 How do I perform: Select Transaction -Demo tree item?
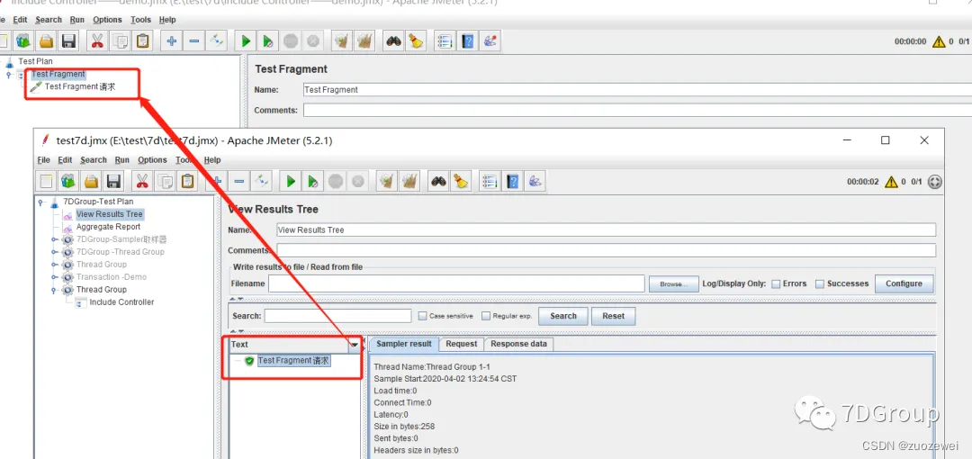coord(112,277)
